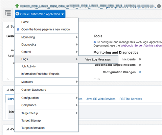Collapse the JVM section triangle
Image resolution: width=162 pixels, height=135 pixels.
coord(8,129)
